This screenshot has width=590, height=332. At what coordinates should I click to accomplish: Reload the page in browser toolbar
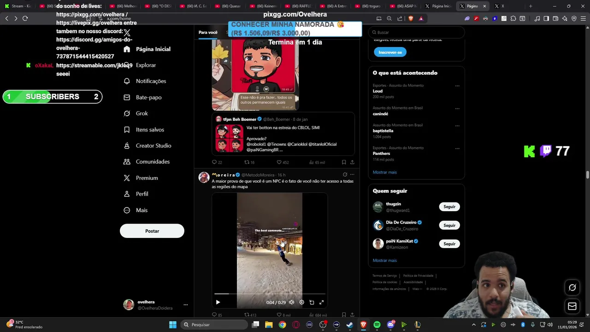pyautogui.click(x=25, y=18)
